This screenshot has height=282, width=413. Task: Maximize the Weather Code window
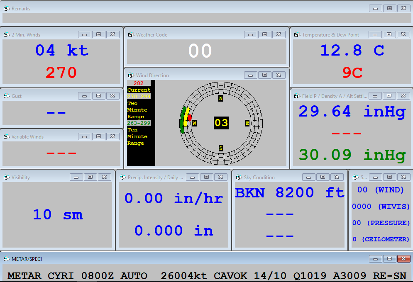coord(265,34)
